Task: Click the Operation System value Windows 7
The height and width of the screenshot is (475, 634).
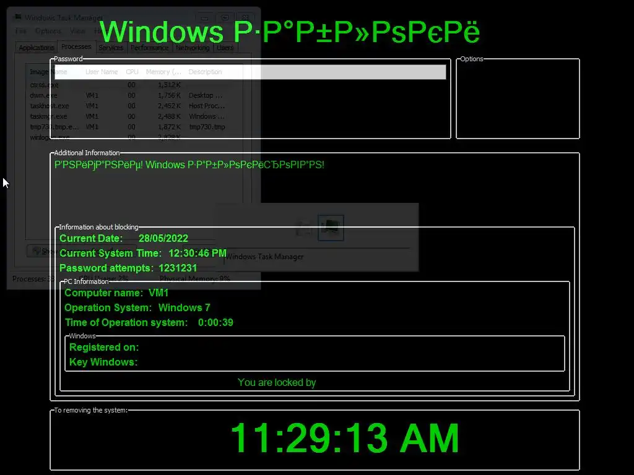Action: click(x=185, y=308)
